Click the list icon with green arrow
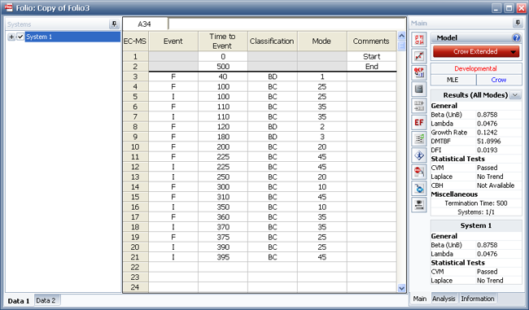The image size is (529, 310). click(419, 138)
